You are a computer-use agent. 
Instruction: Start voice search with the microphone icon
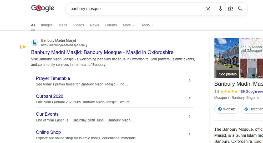point(220,9)
